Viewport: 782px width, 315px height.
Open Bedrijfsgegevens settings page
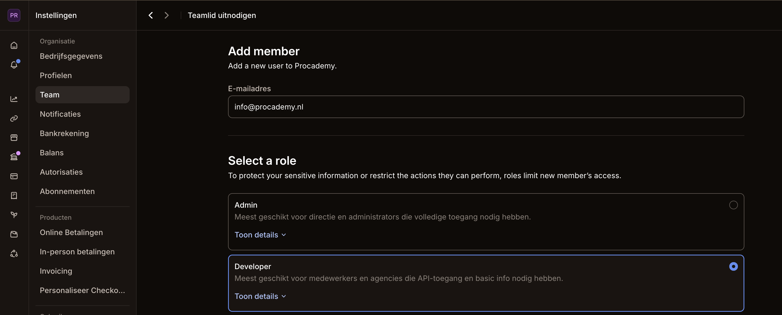click(71, 56)
